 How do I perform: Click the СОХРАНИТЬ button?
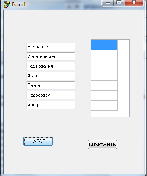pos(102,144)
